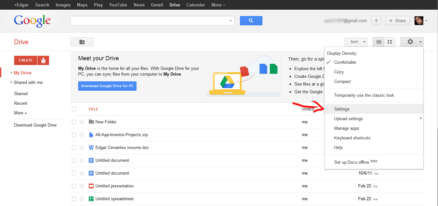Viewport: 438px width, 206px height.
Task: Open the Untitled presentation file icon
Action: (x=91, y=186)
